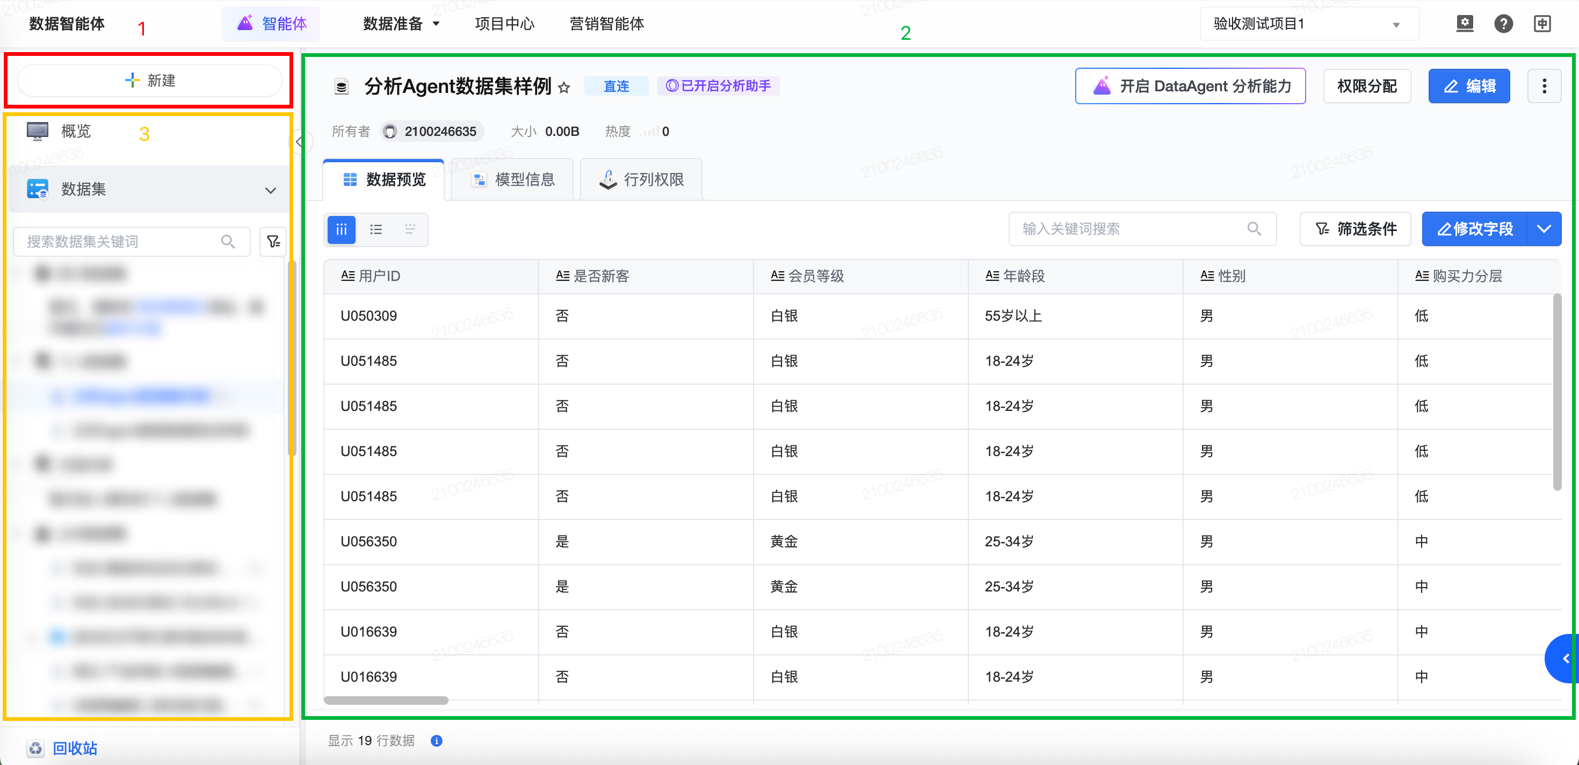1579x765 pixels.
Task: Click the dataset filter icon in sidebar
Action: pos(273,242)
